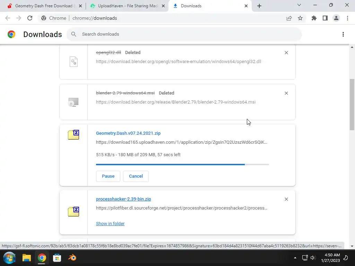Open Blender from the taskbar
Image resolution: width=355 pixels, height=266 pixels.
[72, 258]
